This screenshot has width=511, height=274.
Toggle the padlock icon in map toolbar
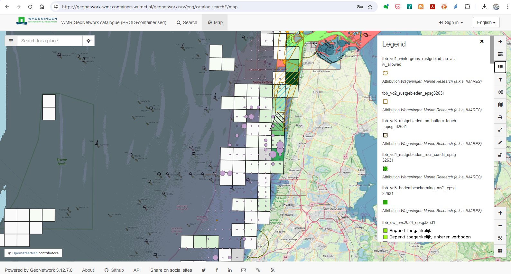(x=500, y=155)
